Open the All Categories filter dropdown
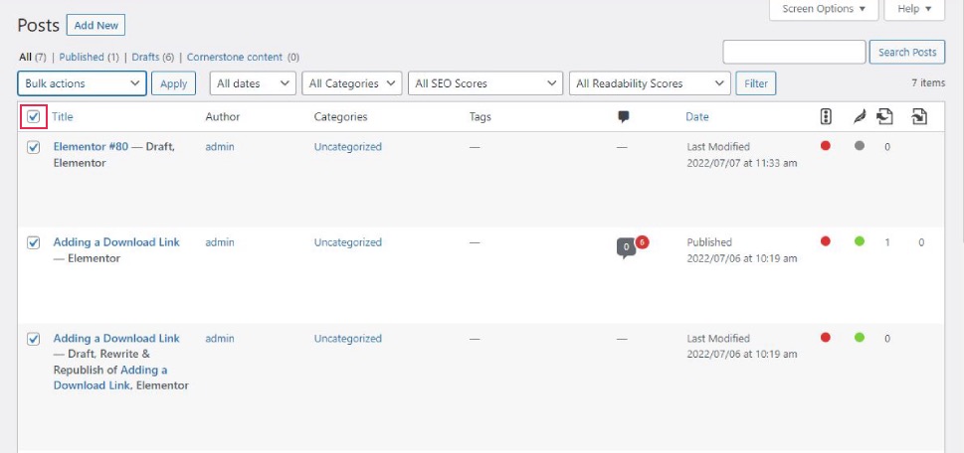The height and width of the screenshot is (453, 964). coord(351,83)
